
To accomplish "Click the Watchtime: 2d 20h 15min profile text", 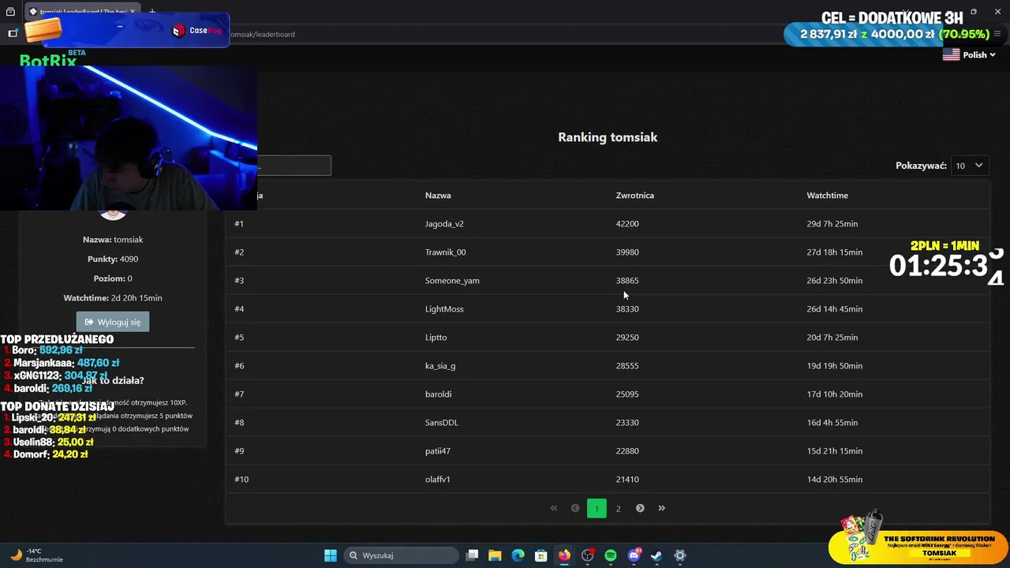I will click(113, 297).
